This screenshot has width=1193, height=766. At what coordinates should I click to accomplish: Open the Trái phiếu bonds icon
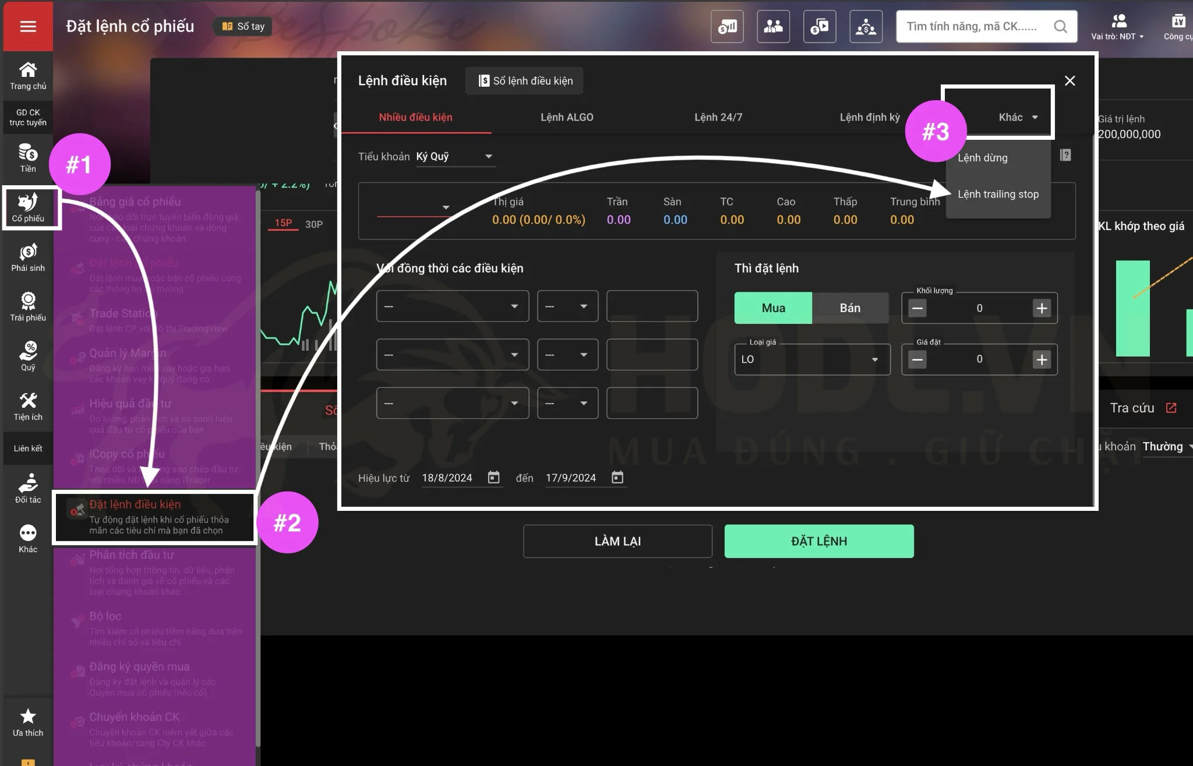(28, 307)
